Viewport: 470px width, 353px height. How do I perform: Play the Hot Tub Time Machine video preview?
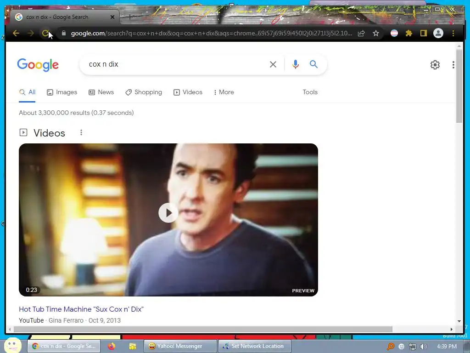168,213
